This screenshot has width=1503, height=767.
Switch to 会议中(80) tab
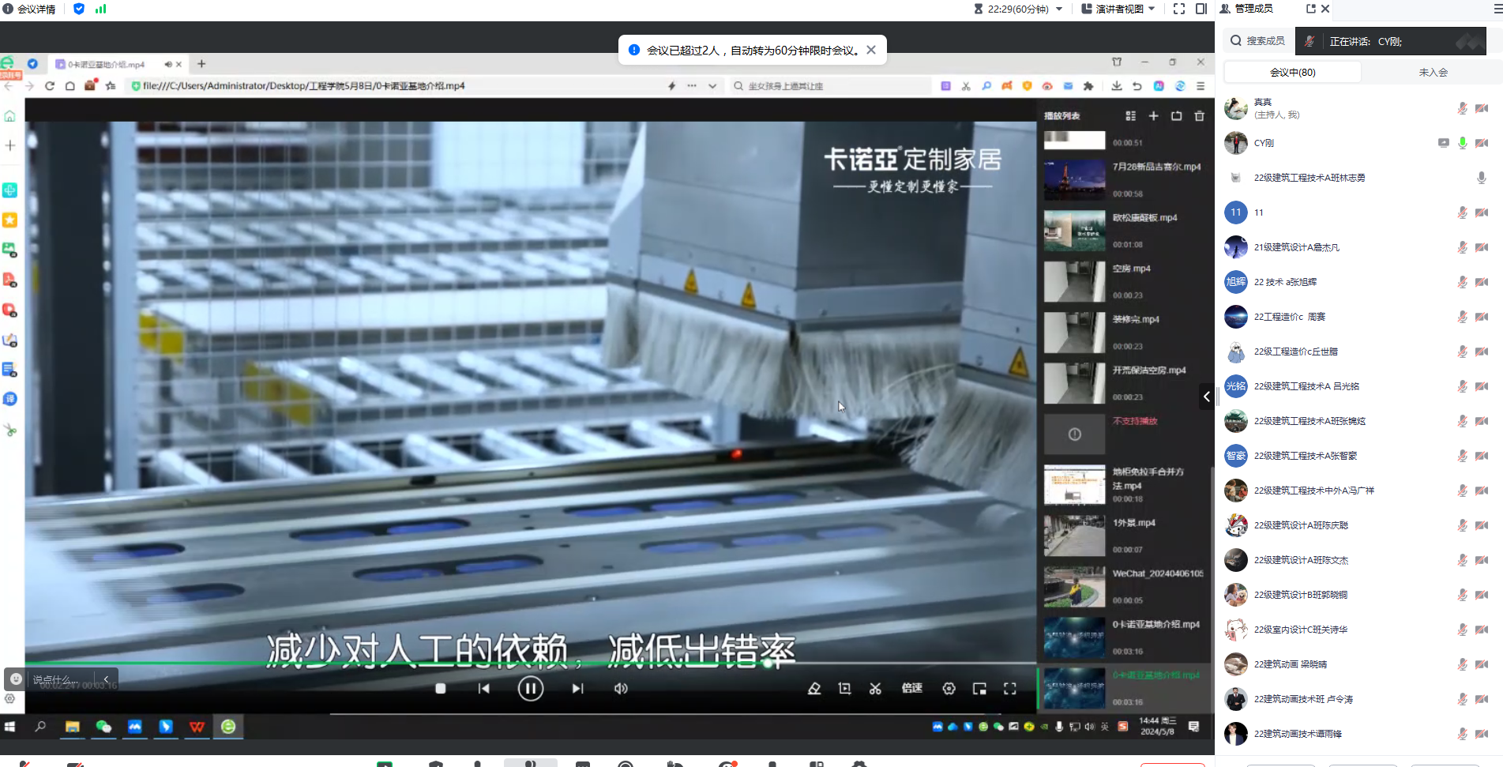1292,72
